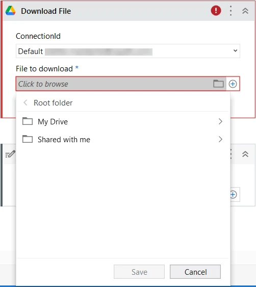Click the red error warning icon
The width and height of the screenshot is (256, 287).
point(216,10)
